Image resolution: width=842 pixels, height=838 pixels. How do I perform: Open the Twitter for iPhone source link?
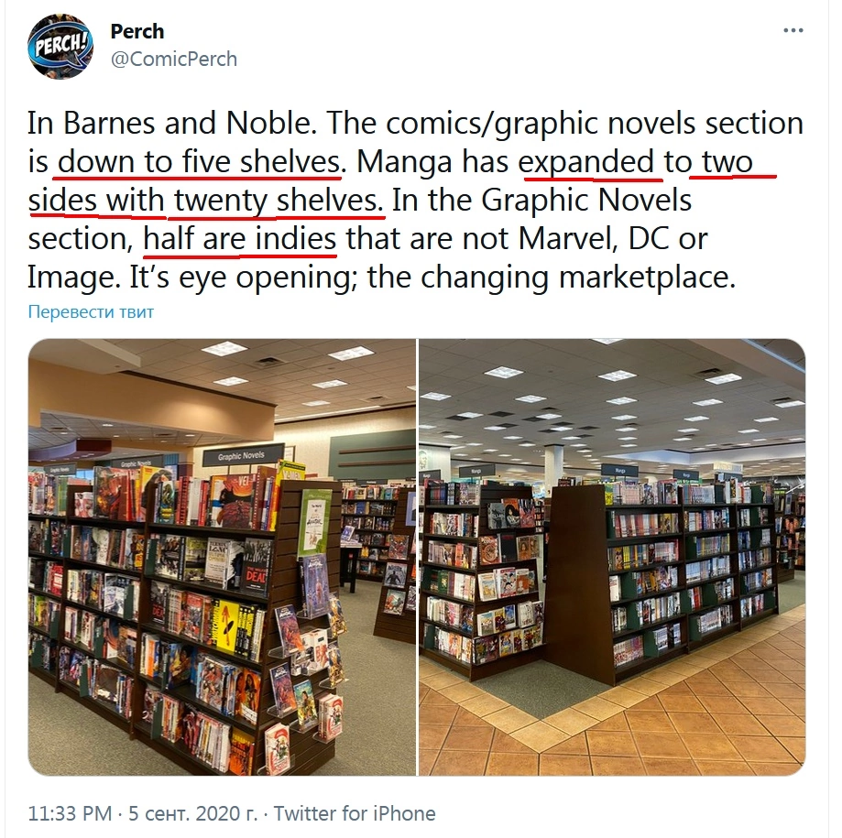[355, 813]
